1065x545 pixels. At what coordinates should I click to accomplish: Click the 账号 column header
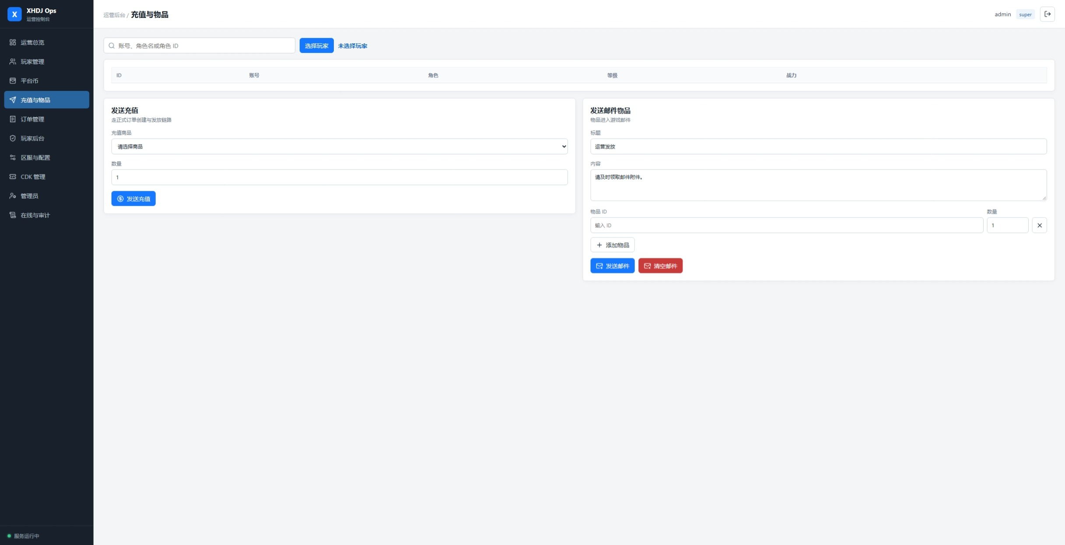254,75
